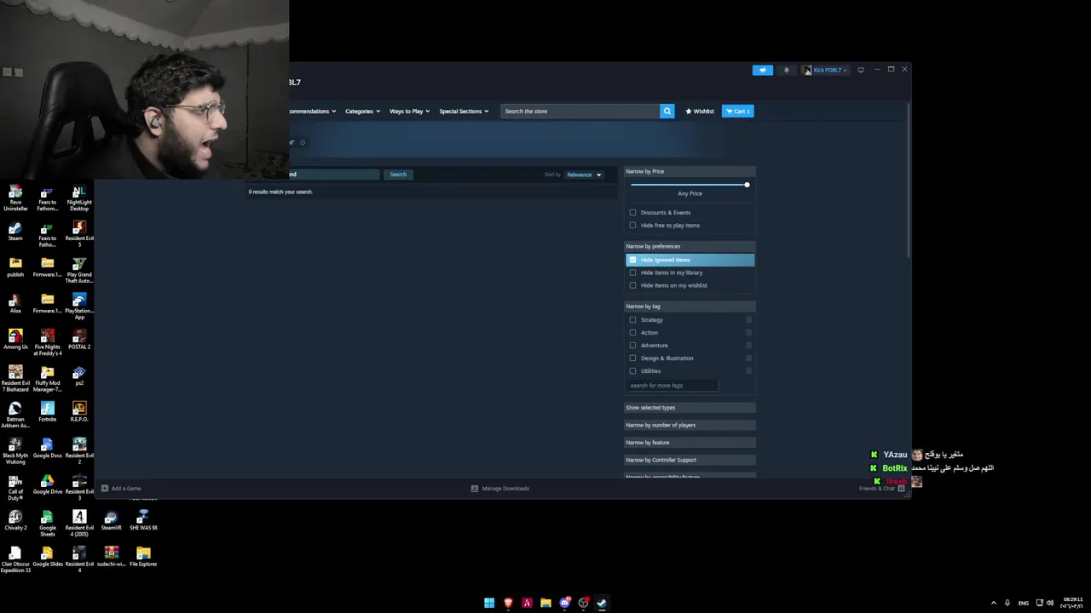The height and width of the screenshot is (613, 1091).
Task: Collapse the Narrow by preferences header
Action: [x=690, y=246]
